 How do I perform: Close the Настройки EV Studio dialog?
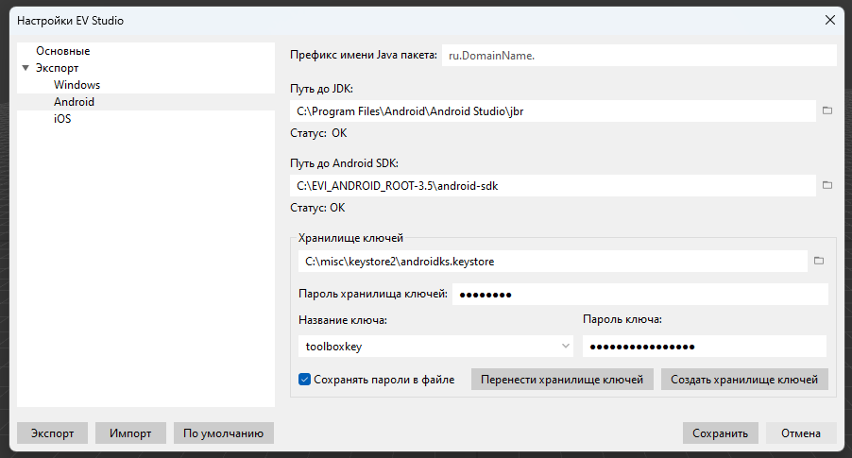830,20
